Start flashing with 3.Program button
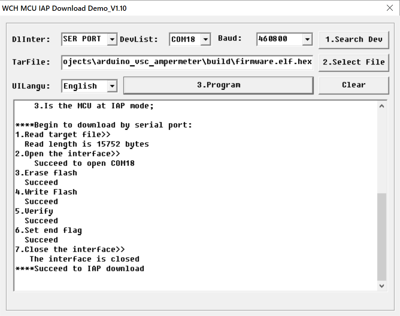Viewport: 400px width, 316px height. point(218,85)
